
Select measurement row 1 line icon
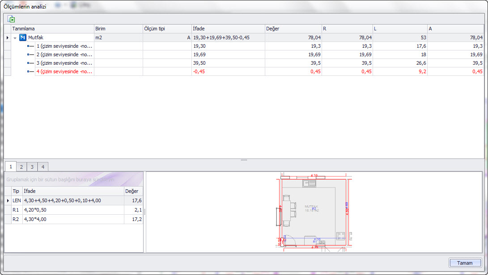pos(31,46)
